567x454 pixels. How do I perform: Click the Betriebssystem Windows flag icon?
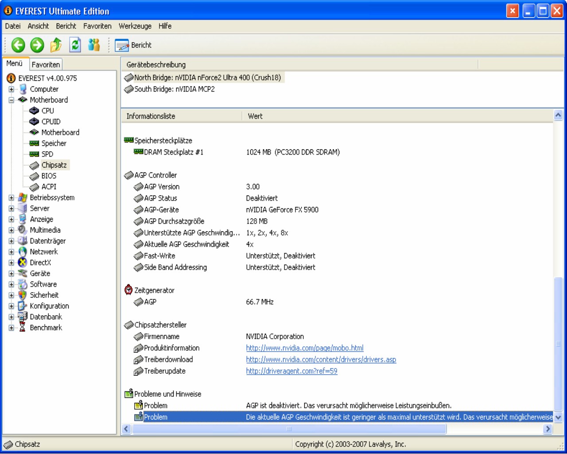23,198
